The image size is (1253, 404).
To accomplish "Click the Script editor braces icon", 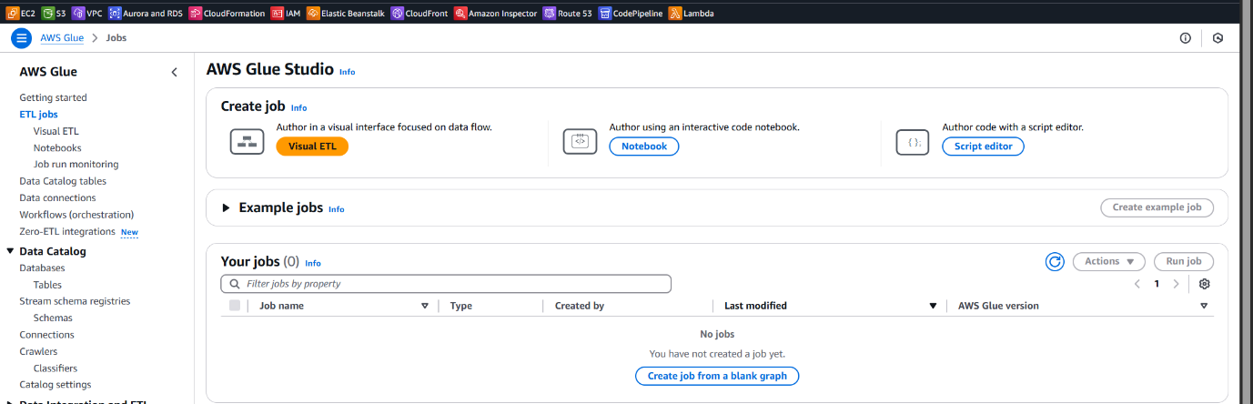I will [x=913, y=141].
